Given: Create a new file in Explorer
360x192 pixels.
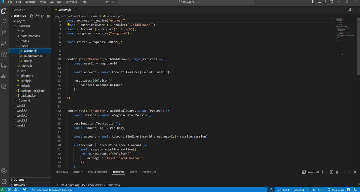Looking at the screenshot, I should 32,16.
